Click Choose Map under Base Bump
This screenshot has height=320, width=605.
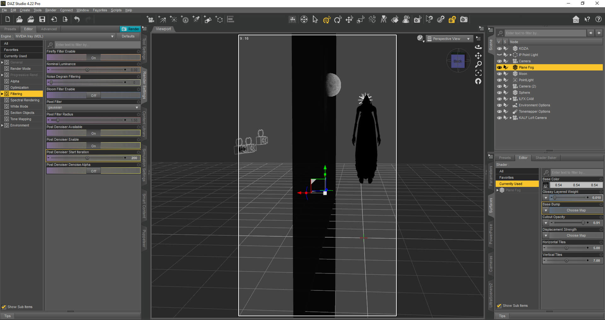(x=576, y=210)
